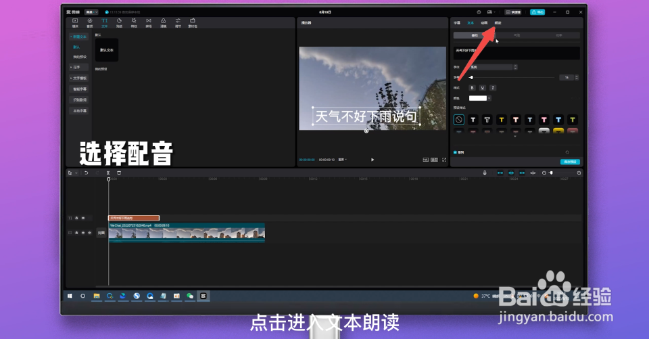Apply the no-style preset (circle slash)
The image size is (649, 339).
pyautogui.click(x=458, y=120)
